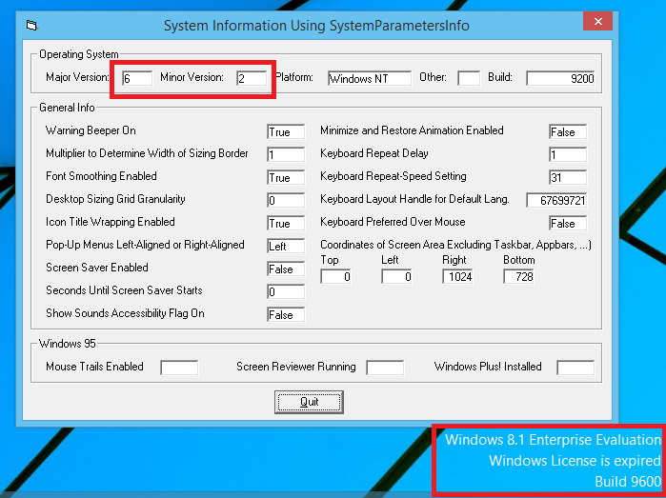The width and height of the screenshot is (666, 498).
Task: Click the Warning Beeper On value box
Action: (286, 132)
